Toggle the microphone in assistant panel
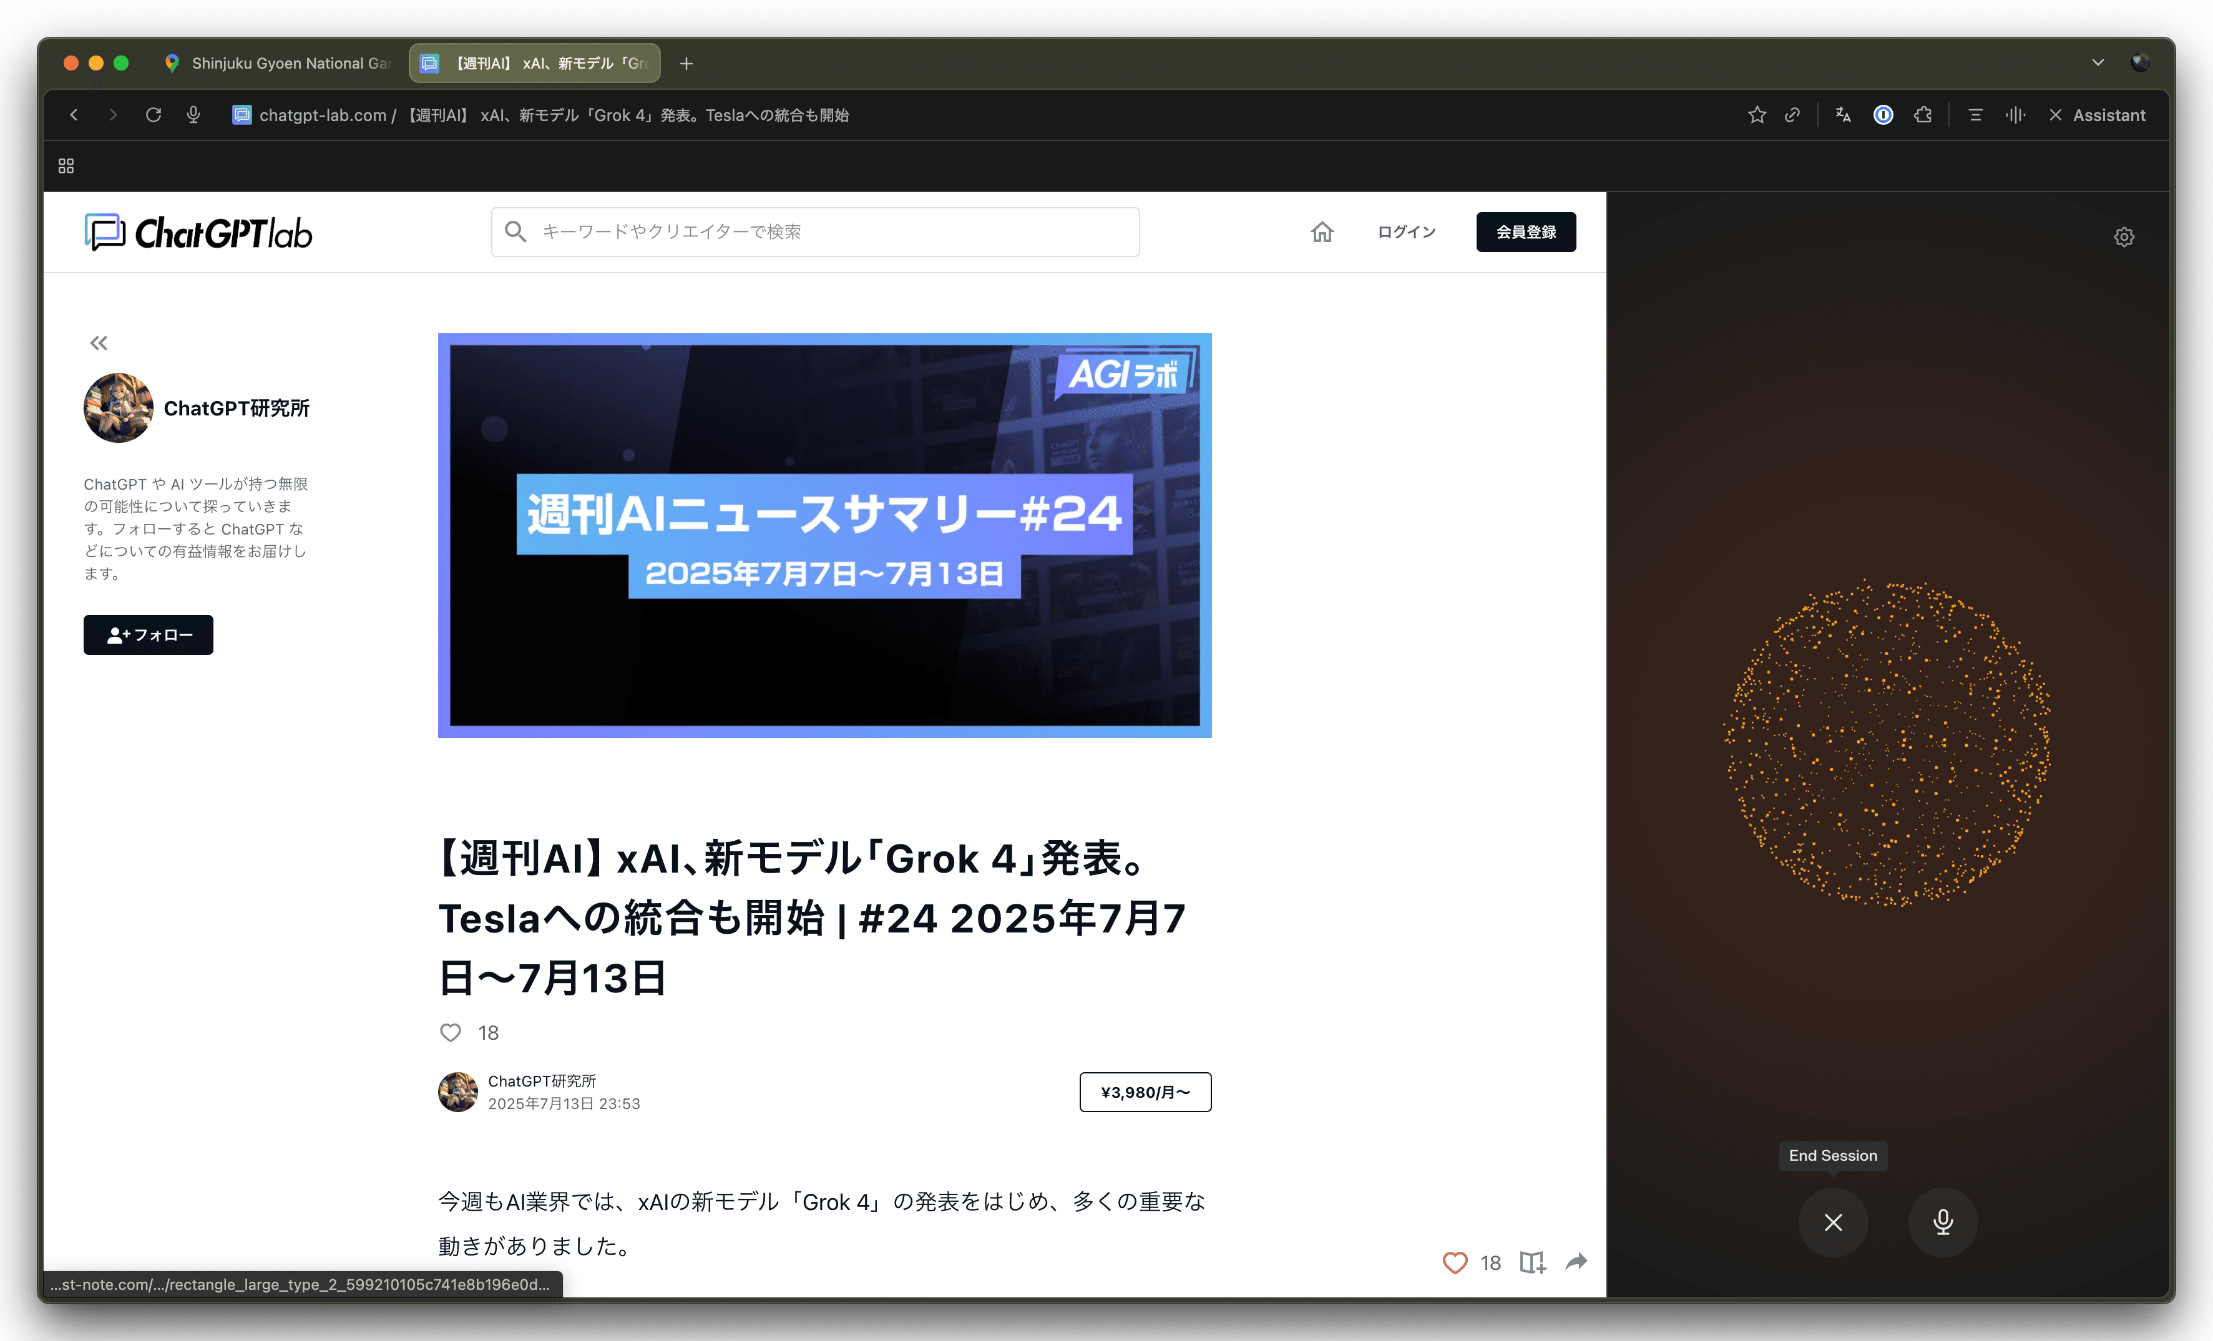This screenshot has width=2213, height=1341. pyautogui.click(x=1943, y=1222)
